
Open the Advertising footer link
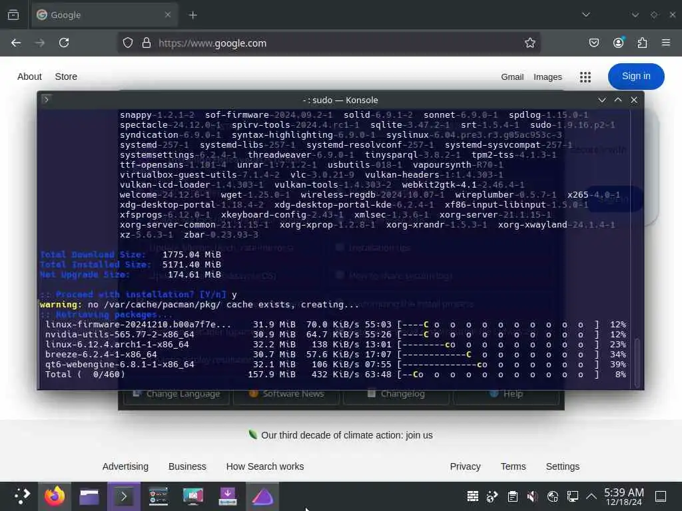coord(125,466)
